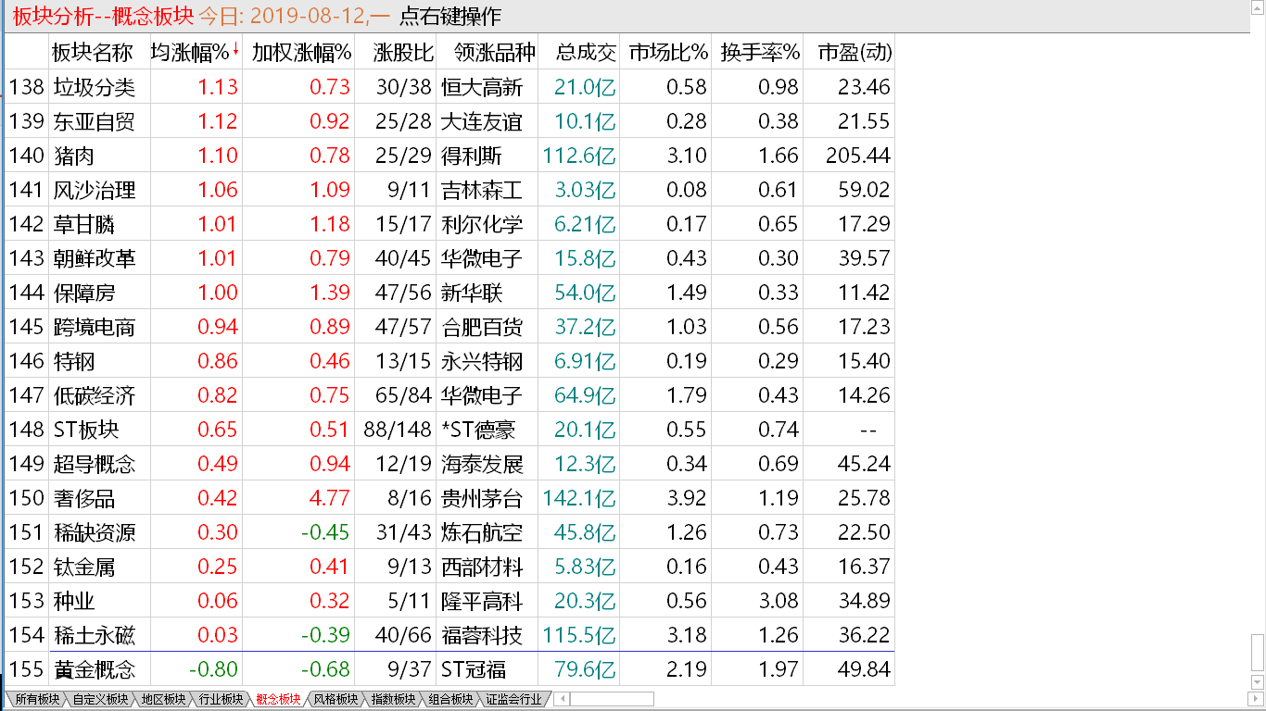This screenshot has width=1266, height=711.
Task: Click the vertical scrollbar down arrow
Action: (1258, 684)
